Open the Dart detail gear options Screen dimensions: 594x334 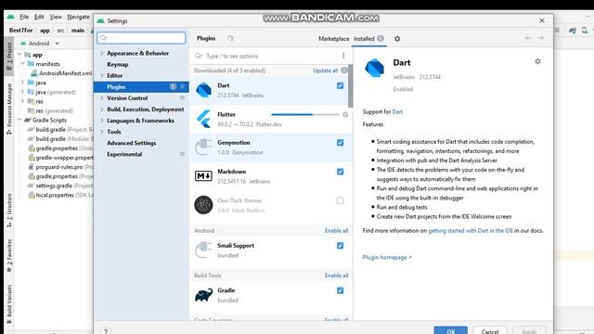pyautogui.click(x=537, y=61)
